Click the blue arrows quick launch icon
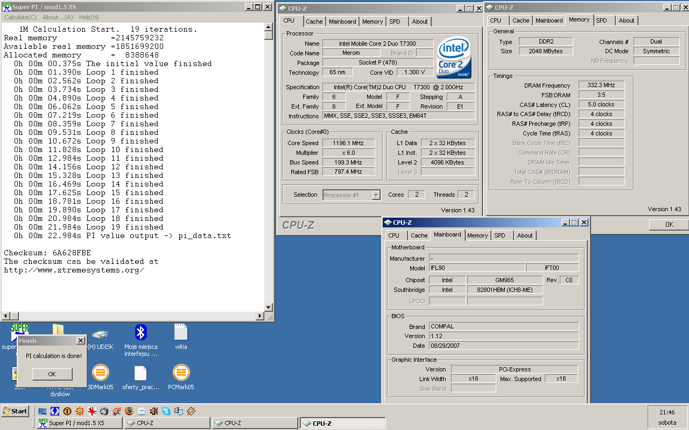Viewport: 689px width, 430px height. [x=55, y=411]
